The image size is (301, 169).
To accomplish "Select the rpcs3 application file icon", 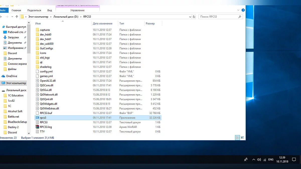I will 37,118.
